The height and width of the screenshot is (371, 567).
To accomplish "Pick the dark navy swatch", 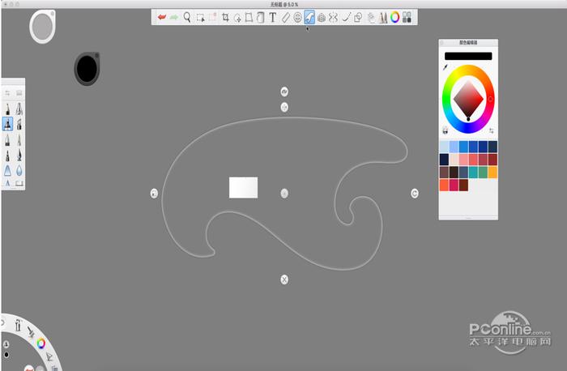I will pos(444,160).
